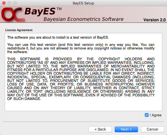Click the BayES Setup window title
The height and width of the screenshot is (135, 167).
pyautogui.click(x=83, y=3)
